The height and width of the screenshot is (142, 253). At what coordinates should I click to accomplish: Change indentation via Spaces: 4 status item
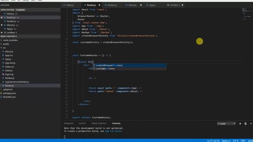[226, 141]
